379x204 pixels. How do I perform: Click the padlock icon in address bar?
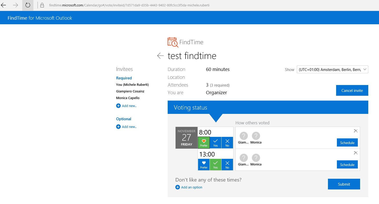pos(42,5)
